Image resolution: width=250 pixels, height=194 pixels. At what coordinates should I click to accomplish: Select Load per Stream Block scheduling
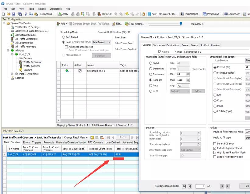coord(63,42)
